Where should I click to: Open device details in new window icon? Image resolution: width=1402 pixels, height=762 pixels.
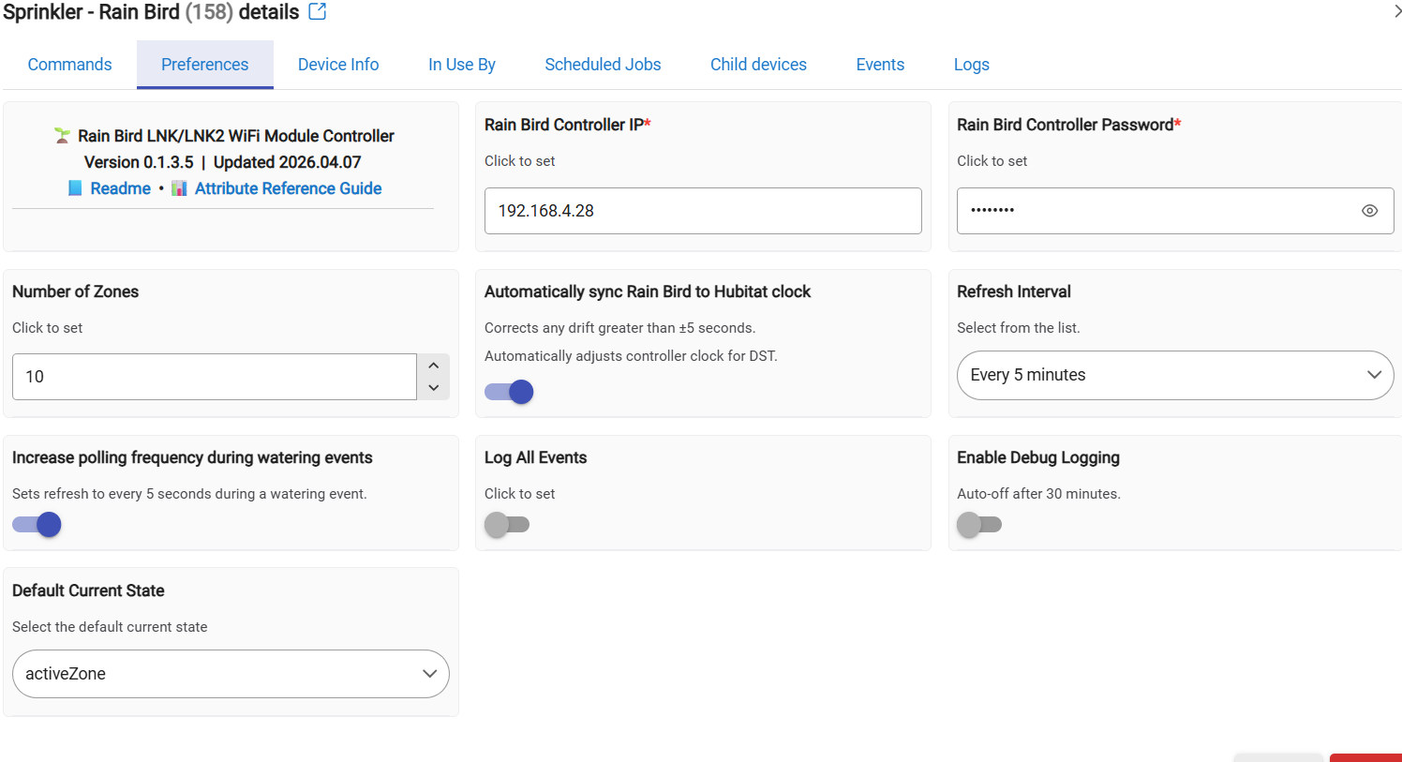pyautogui.click(x=318, y=12)
